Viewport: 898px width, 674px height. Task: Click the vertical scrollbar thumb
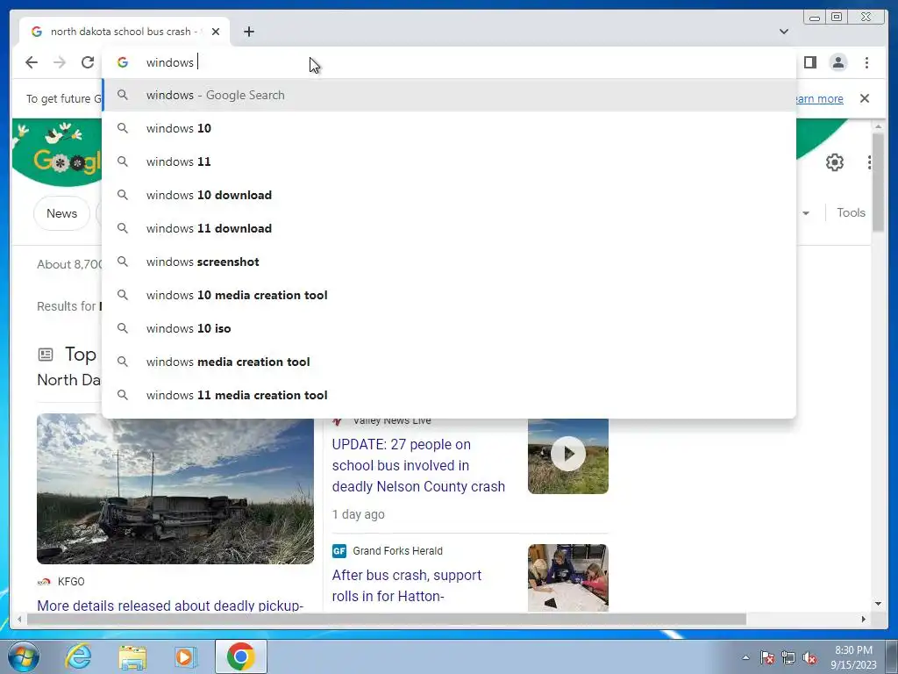[878, 183]
